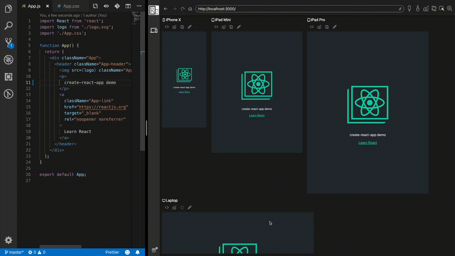Click Prettier in the status bar
Screen dimensions: 455x256
pyautogui.click(x=112, y=252)
